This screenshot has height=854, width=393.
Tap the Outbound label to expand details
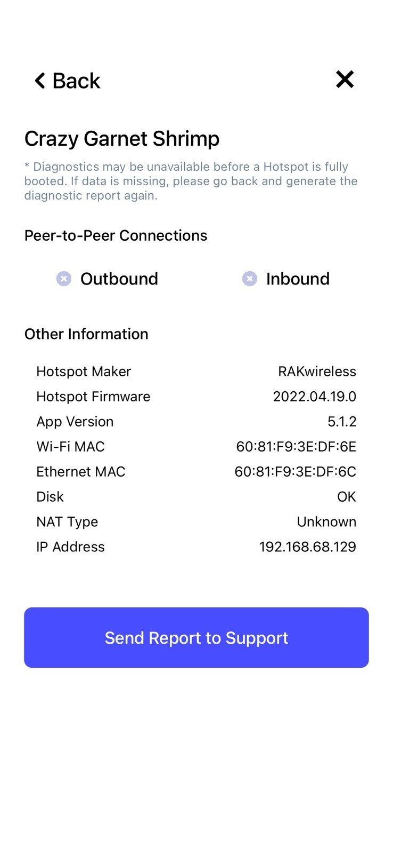(x=119, y=278)
